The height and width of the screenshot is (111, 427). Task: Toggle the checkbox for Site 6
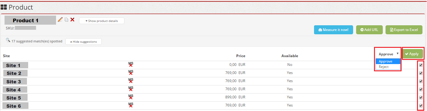(x=421, y=105)
